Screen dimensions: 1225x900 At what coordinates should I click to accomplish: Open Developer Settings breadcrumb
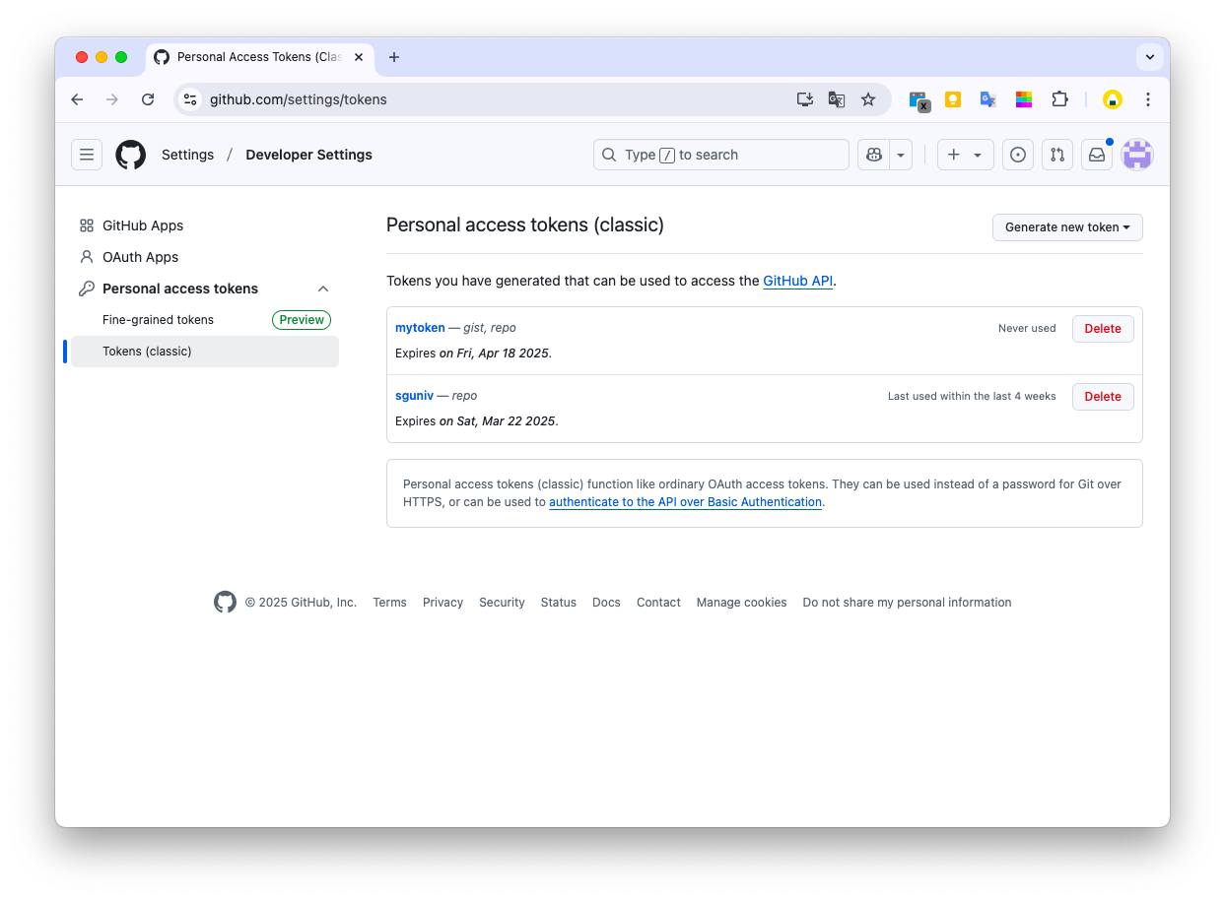tap(308, 155)
